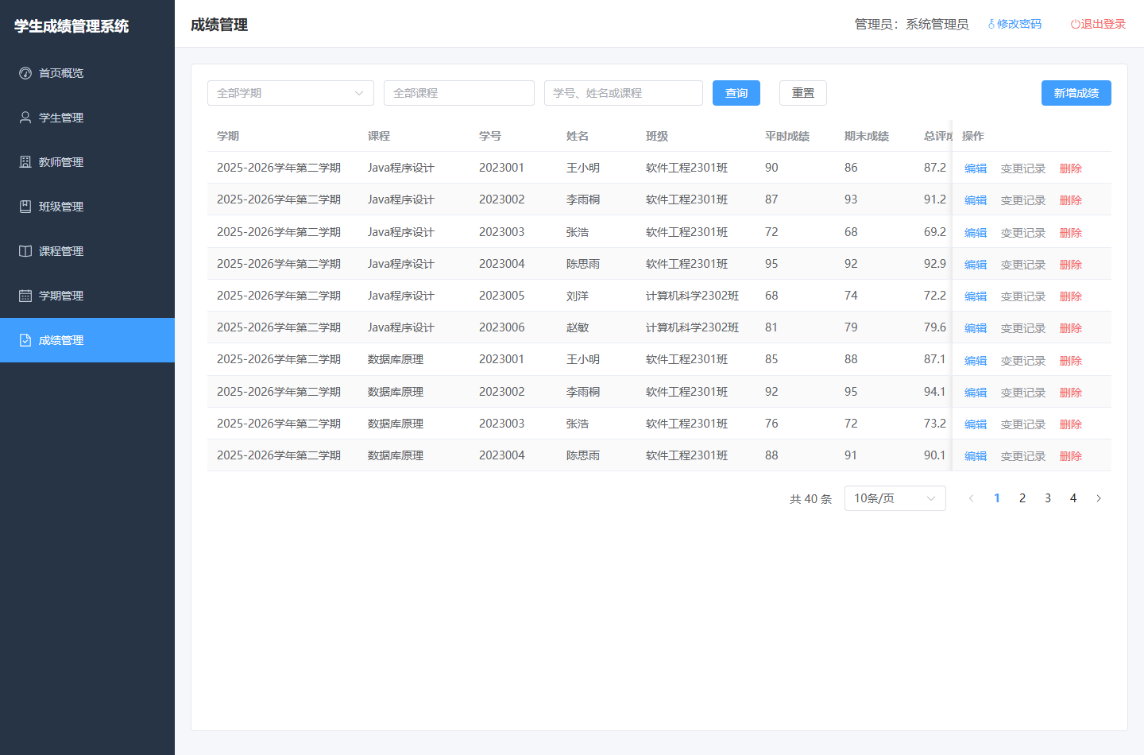
Task: Click the 管理员：系统管理员 label
Action: (x=912, y=24)
